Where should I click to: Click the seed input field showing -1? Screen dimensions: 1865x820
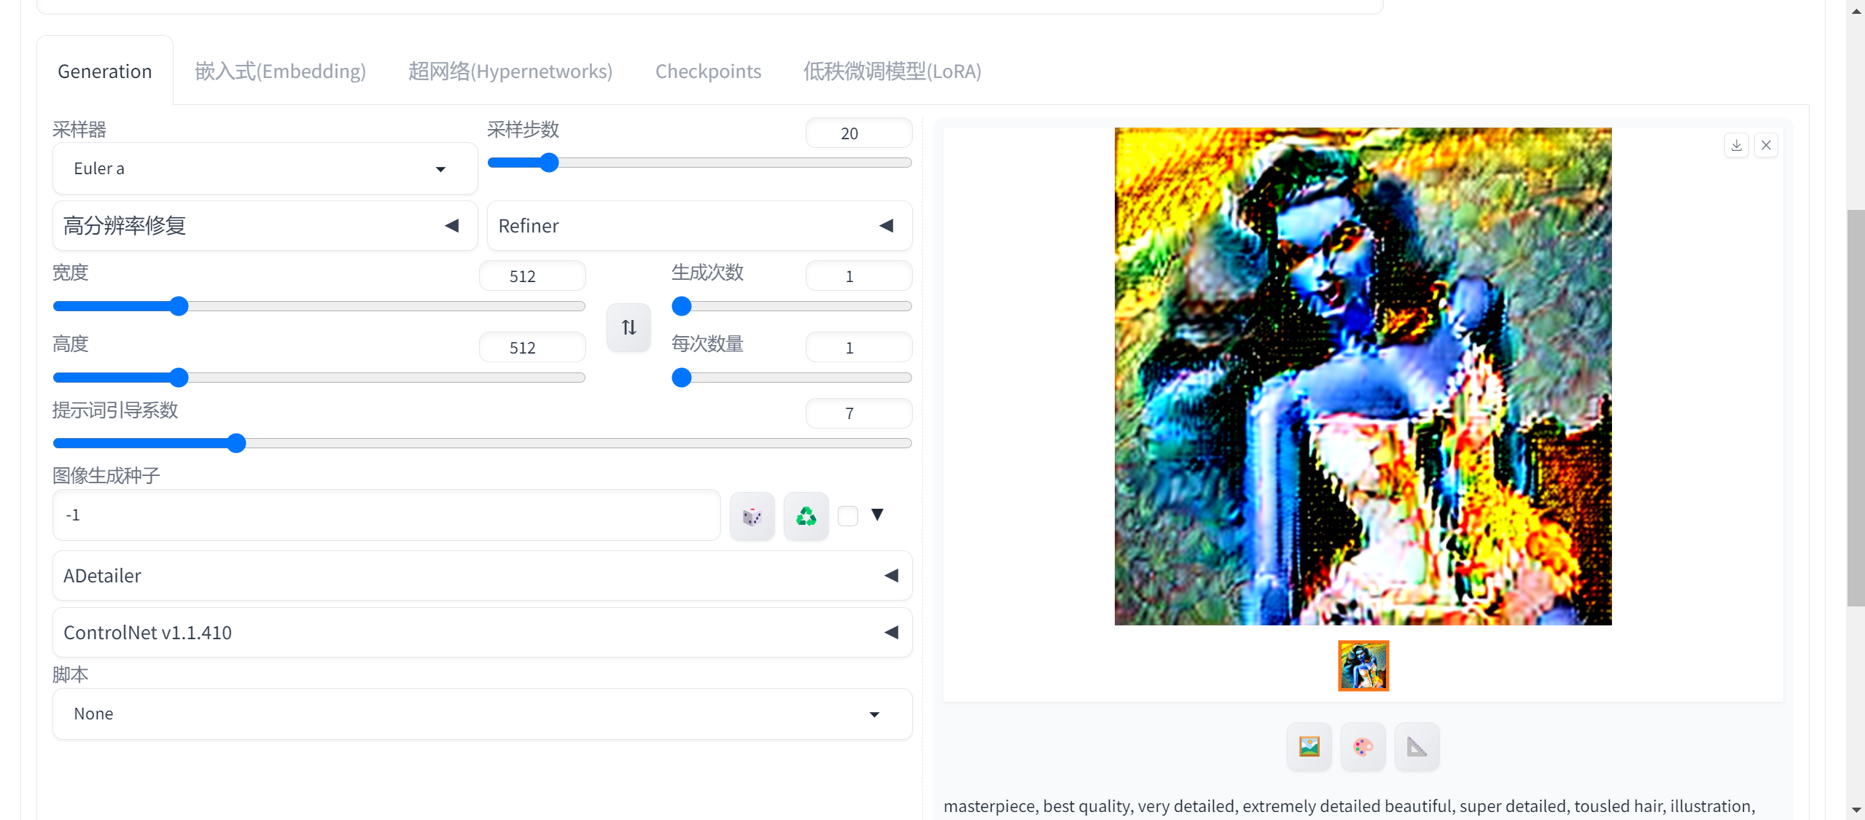tap(386, 515)
